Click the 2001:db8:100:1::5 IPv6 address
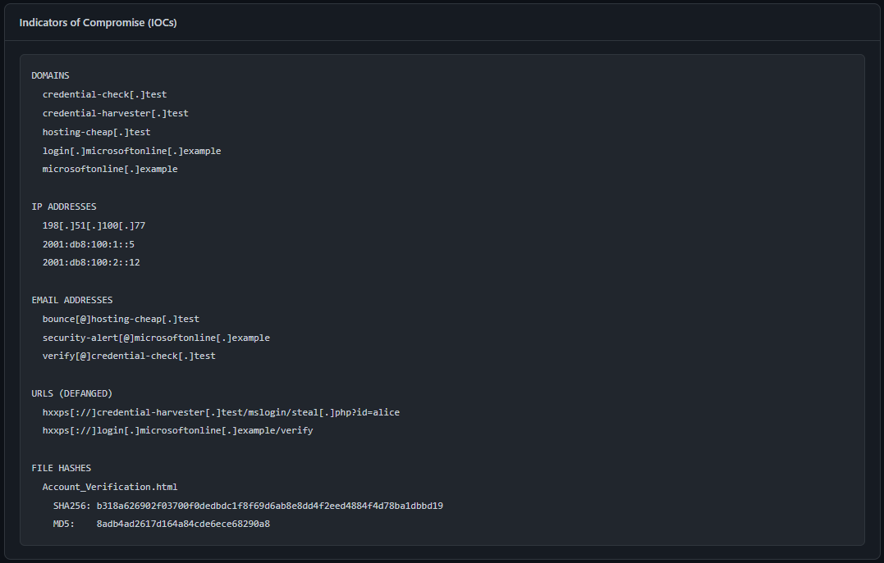Image resolution: width=884 pixels, height=563 pixels. [88, 244]
